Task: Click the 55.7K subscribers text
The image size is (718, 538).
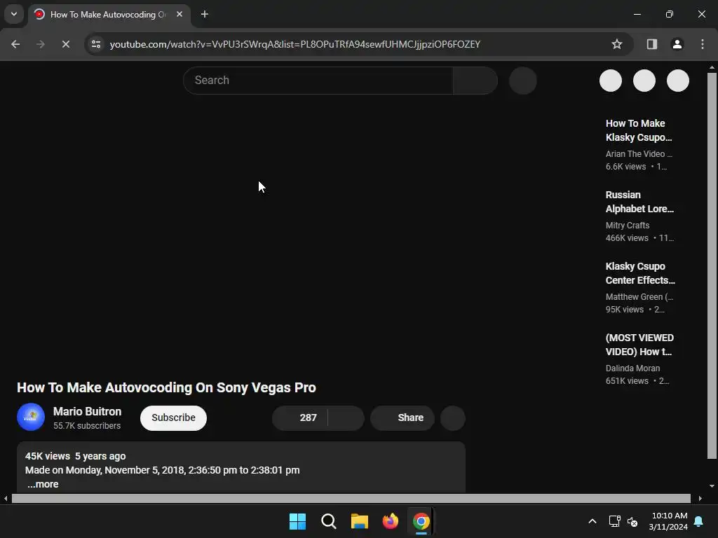Action: (x=87, y=425)
